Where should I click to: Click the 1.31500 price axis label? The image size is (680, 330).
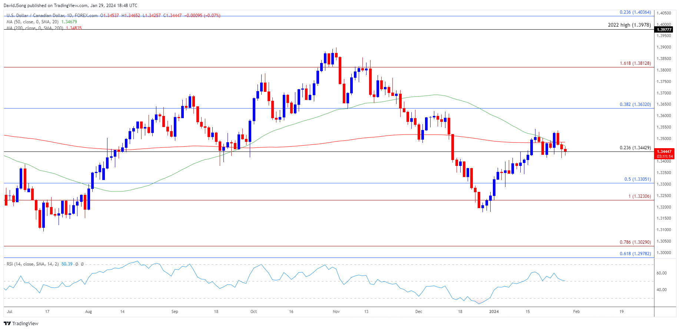(664, 218)
